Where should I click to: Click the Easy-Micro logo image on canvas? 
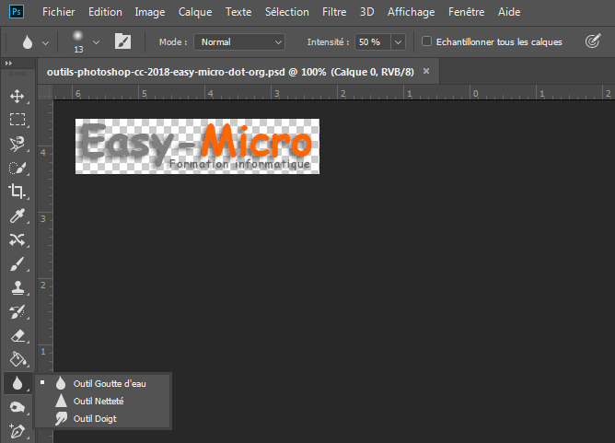point(197,146)
